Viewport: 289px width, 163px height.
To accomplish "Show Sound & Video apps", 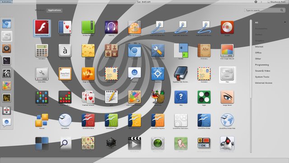I will pos(262,71).
